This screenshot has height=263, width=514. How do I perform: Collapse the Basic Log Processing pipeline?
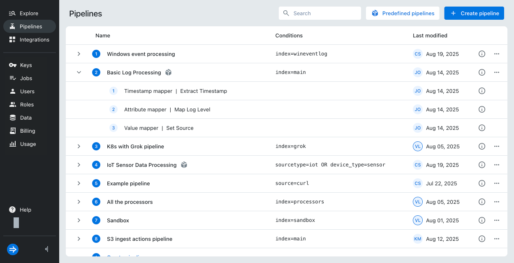point(79,72)
